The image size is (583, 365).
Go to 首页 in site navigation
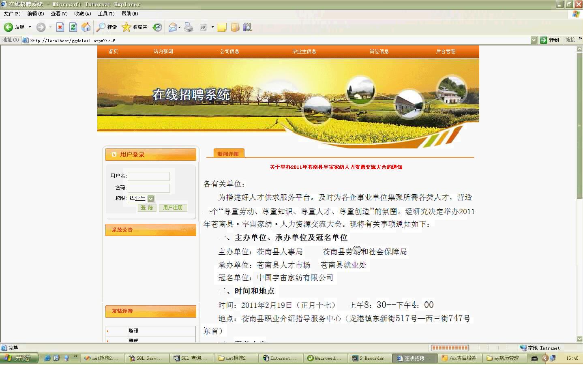[x=113, y=52]
